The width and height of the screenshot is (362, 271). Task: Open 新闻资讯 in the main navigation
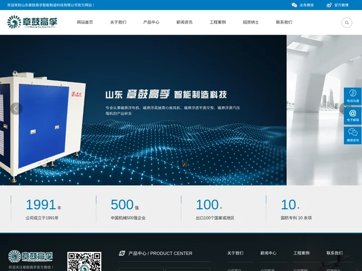(x=184, y=23)
